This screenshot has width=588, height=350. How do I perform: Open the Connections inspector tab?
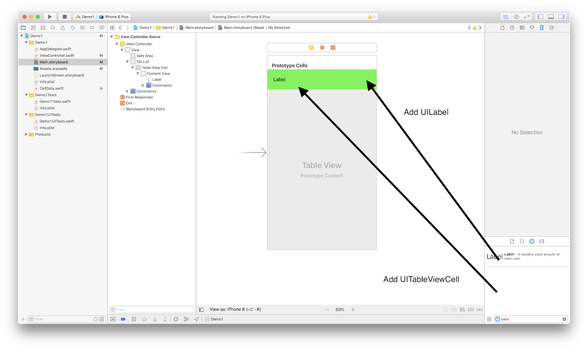[552, 28]
